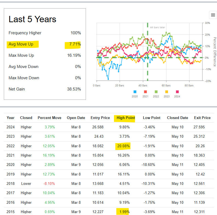Viewport: 217px width, 215px height.
Task: Select the 7.71% average move value
Action: point(75,44)
